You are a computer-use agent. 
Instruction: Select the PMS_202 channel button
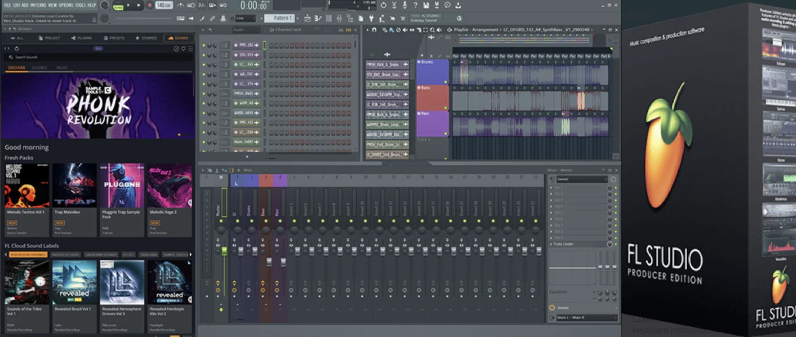coord(246,45)
